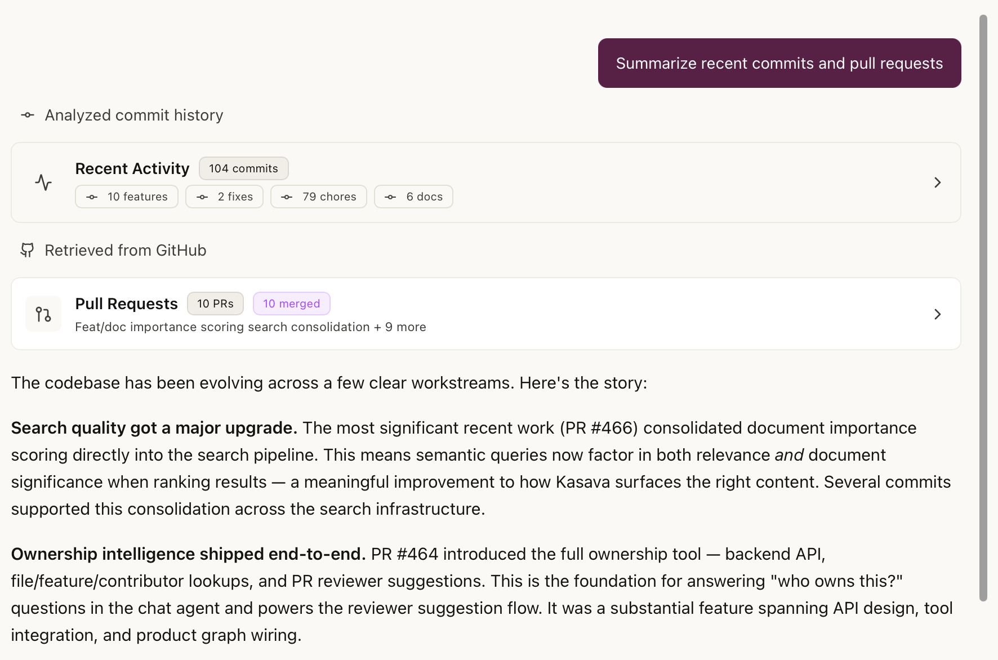Click the commit icon beside Analyzed commit history
The height and width of the screenshot is (660, 998).
coord(27,115)
